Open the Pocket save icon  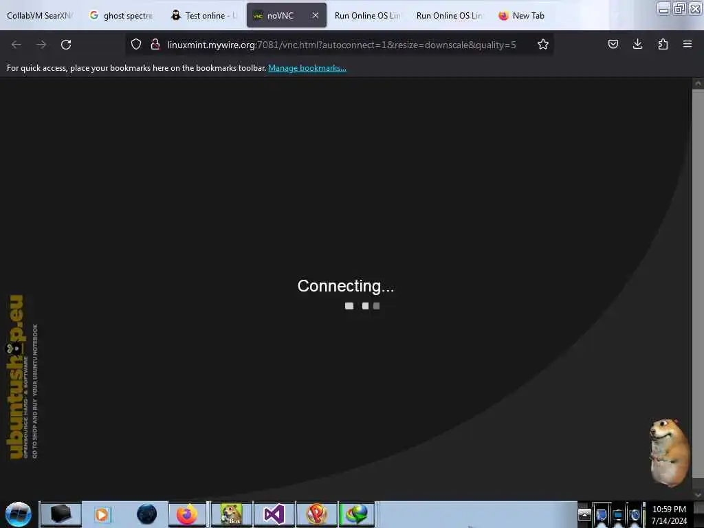coord(613,44)
